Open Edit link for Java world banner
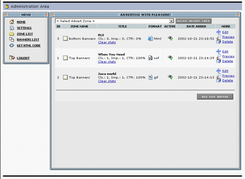The width and height of the screenshot is (245, 179). [225, 71]
